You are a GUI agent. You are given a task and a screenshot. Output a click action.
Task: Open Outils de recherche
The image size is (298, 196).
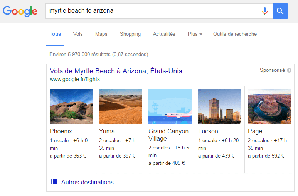235,34
